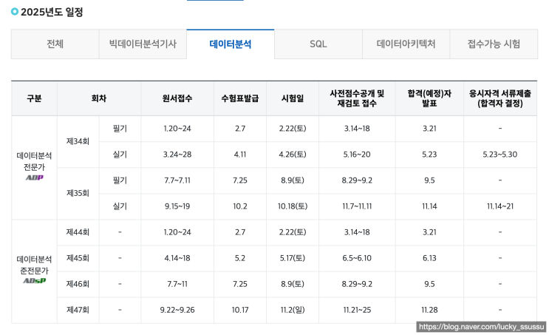Click the 원서접수 column header
The height and width of the screenshot is (335, 549).
[x=177, y=98]
